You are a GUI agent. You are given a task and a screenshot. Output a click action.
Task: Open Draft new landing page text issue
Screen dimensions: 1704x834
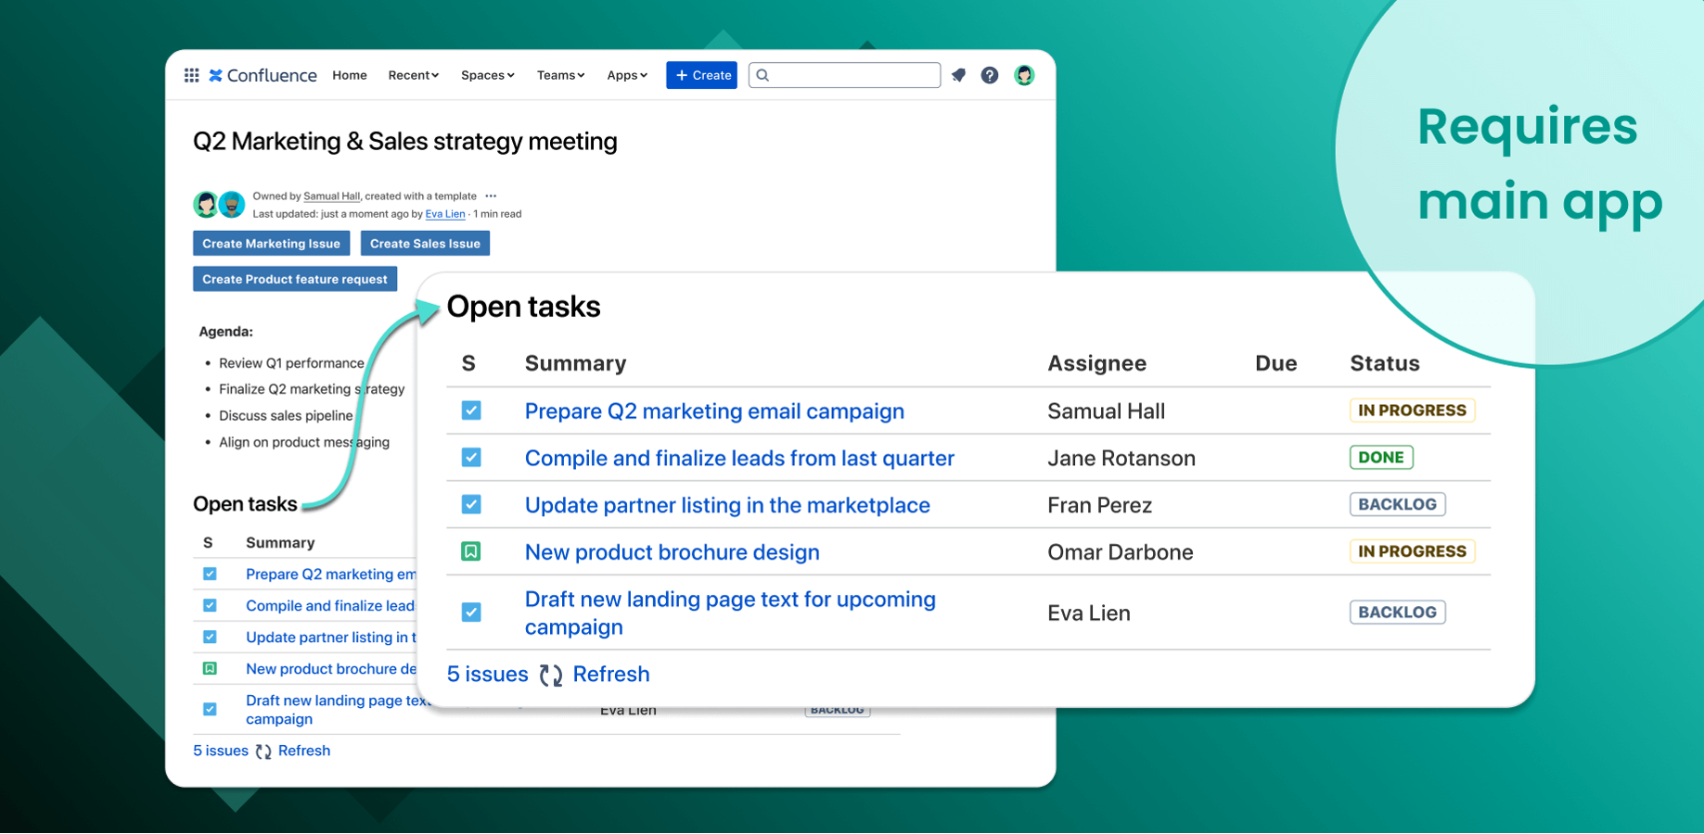pyautogui.click(x=730, y=613)
